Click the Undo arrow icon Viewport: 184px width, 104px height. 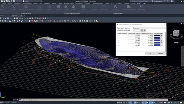click(16, 1)
